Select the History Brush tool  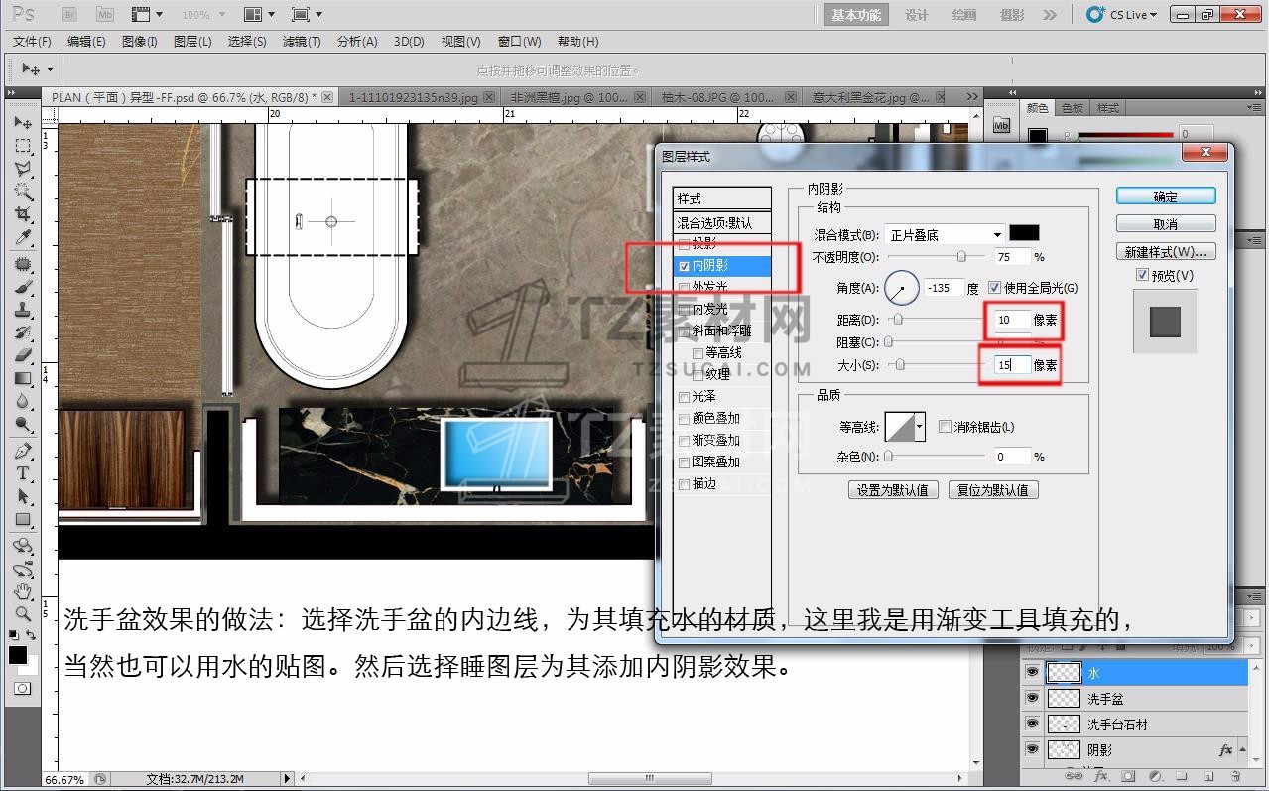22,333
